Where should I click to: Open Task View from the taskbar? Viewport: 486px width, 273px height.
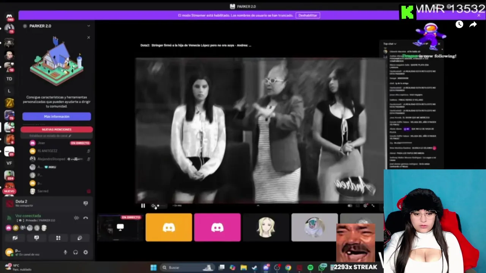click(x=222, y=268)
